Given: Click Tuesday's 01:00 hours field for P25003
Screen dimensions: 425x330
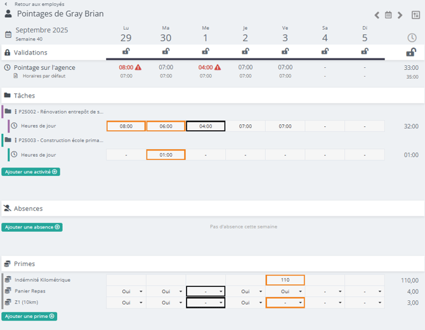Looking at the screenshot, I should tap(166, 155).
